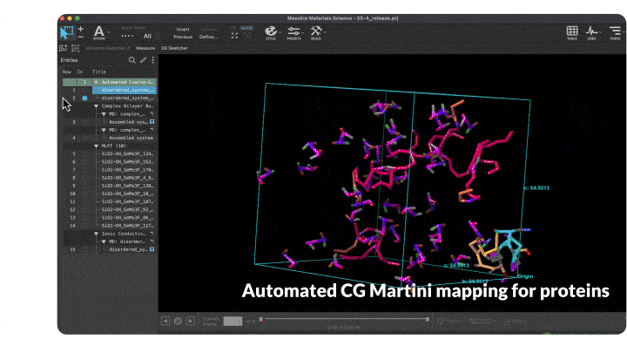
Task: Select SiO2-OH_GeMe3F_162 entry
Action: click(127, 162)
